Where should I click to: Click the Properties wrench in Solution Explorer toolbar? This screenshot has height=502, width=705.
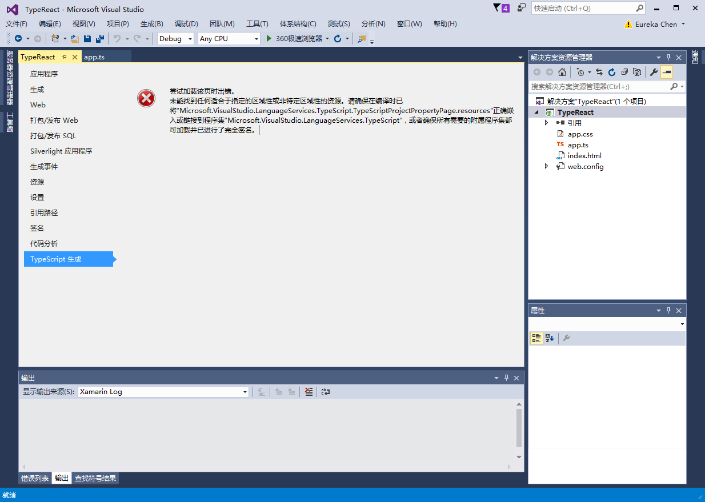[x=654, y=72]
